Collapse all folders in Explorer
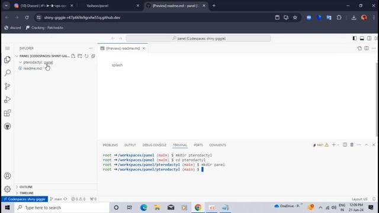Screen dimensions: 379x213 pos(93,56)
